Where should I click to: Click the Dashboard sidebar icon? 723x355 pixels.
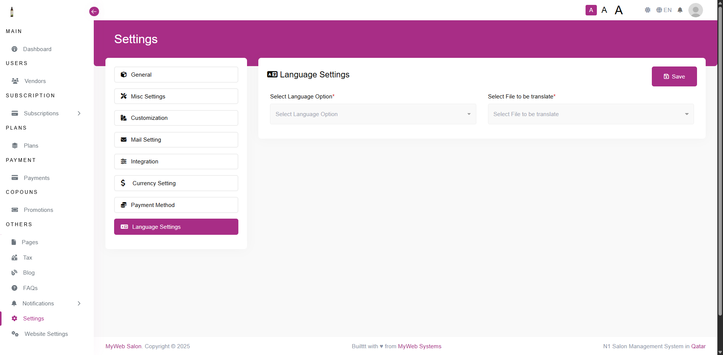(15, 49)
